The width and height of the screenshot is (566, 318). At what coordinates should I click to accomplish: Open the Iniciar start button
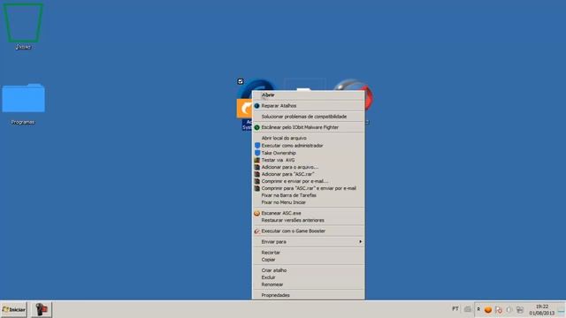[14, 310]
